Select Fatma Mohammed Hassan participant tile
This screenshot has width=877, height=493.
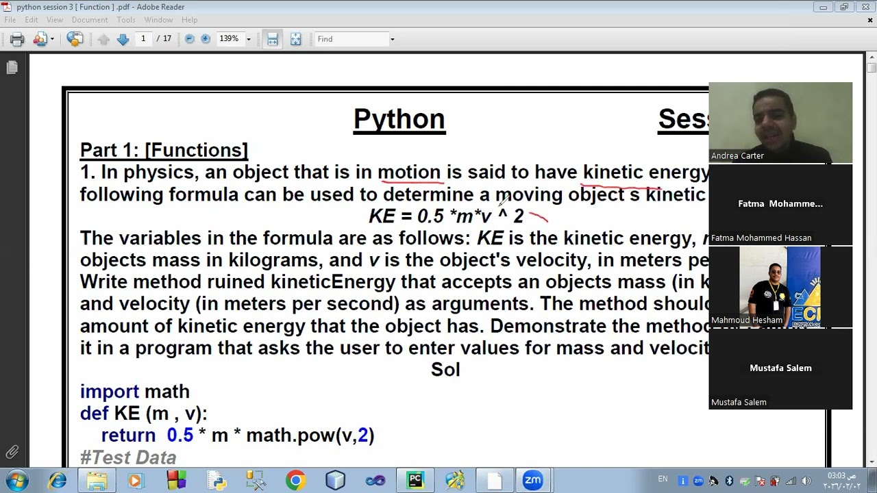pos(780,205)
